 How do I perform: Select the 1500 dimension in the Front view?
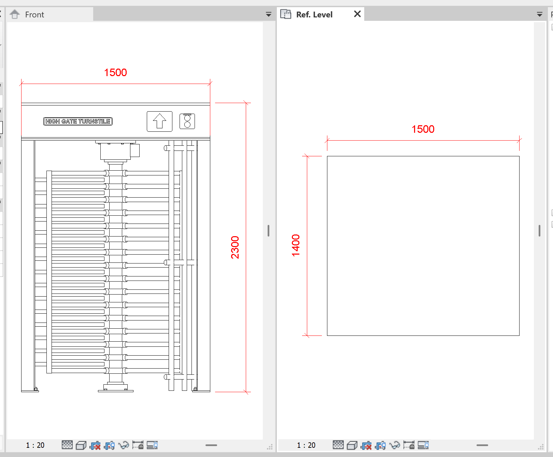(x=115, y=72)
